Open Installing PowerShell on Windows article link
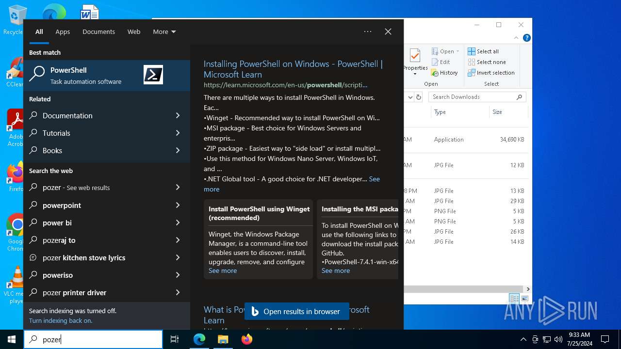Screen dimensions: 621x349 tap(293, 69)
